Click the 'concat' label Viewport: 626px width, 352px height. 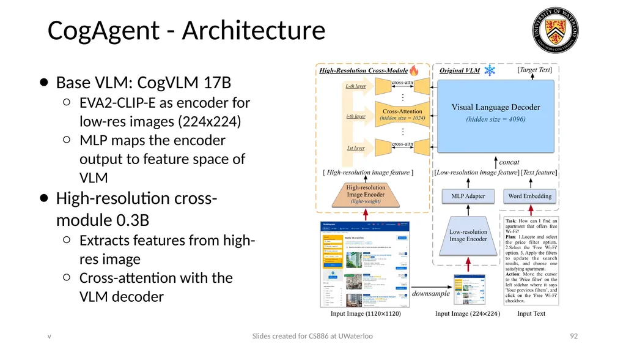(509, 162)
